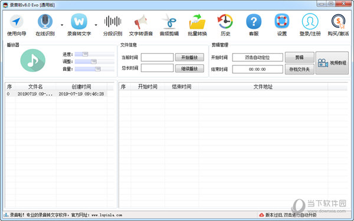The width and height of the screenshot is (354, 221).
Task: Open the 文字转语音 megaphone icon
Action: [x=141, y=22]
